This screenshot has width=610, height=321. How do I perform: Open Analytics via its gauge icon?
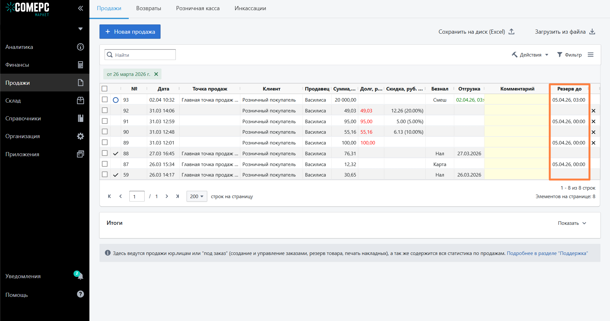[80, 47]
